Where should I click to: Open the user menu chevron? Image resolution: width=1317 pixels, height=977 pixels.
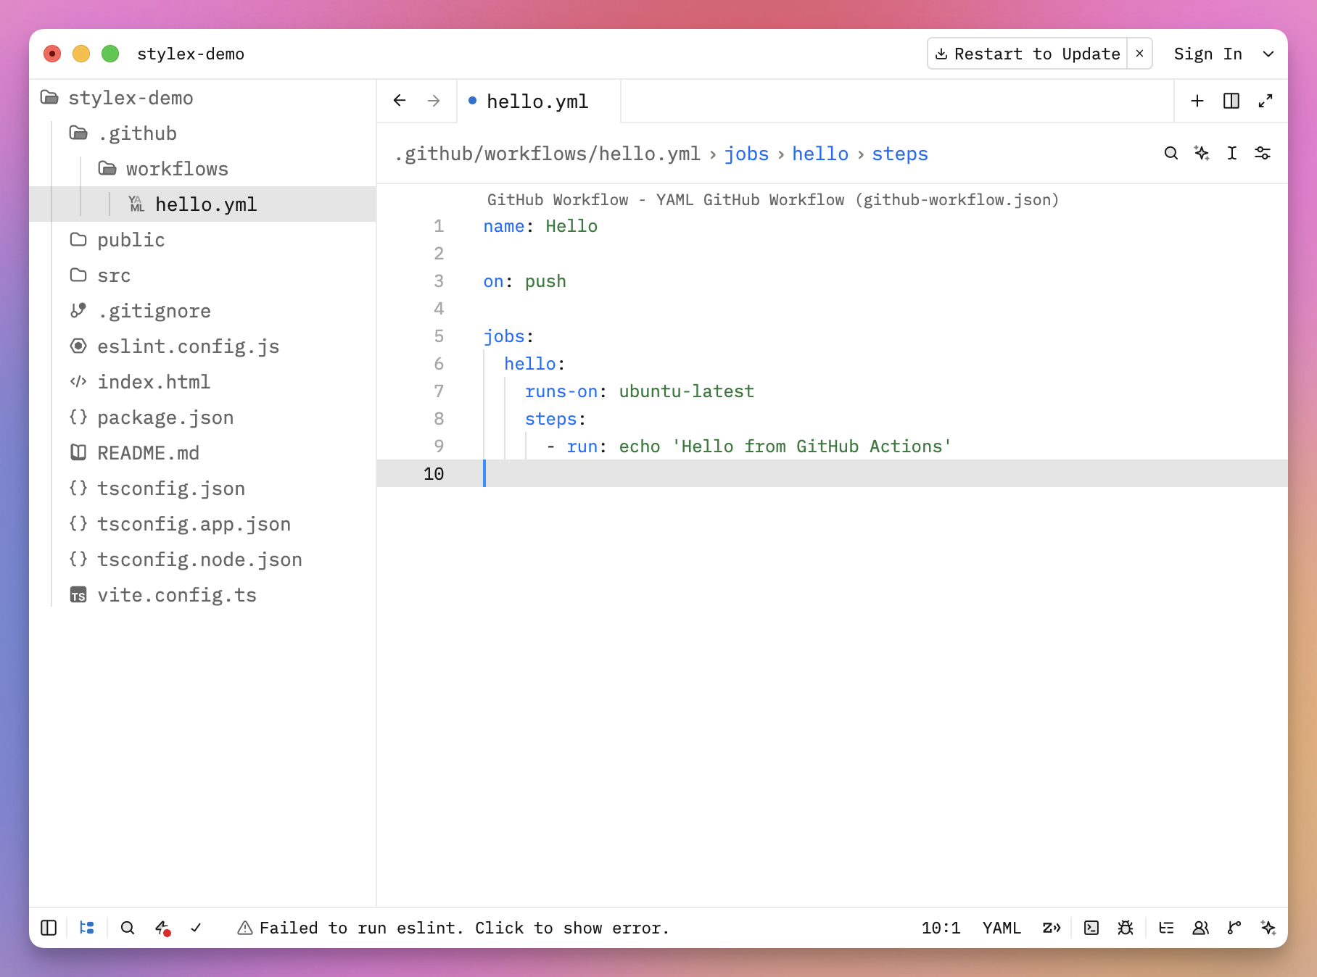pyautogui.click(x=1268, y=54)
